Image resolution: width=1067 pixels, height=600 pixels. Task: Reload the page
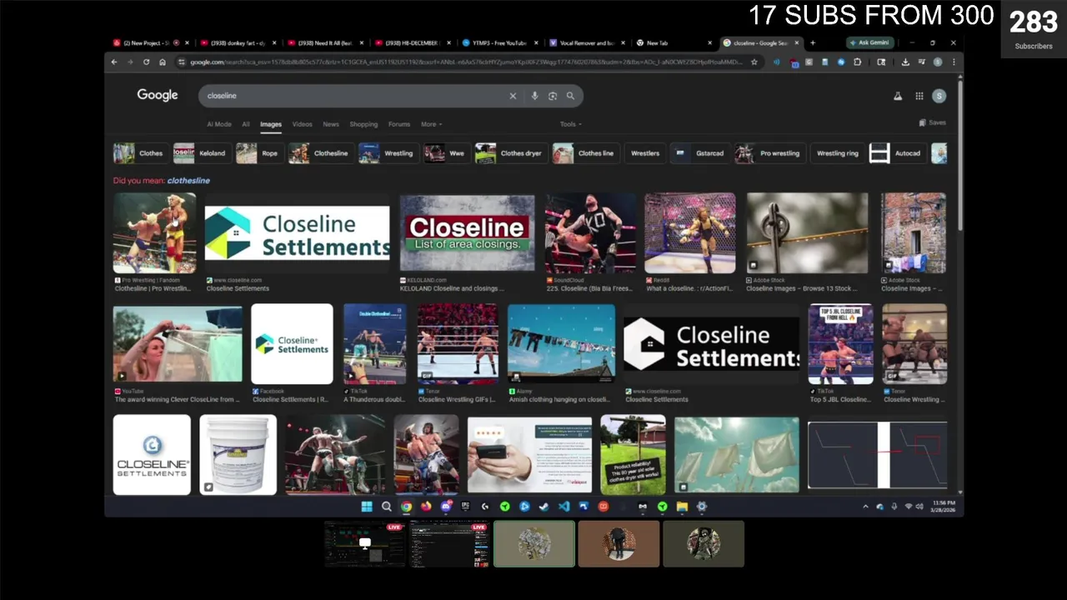(x=146, y=62)
